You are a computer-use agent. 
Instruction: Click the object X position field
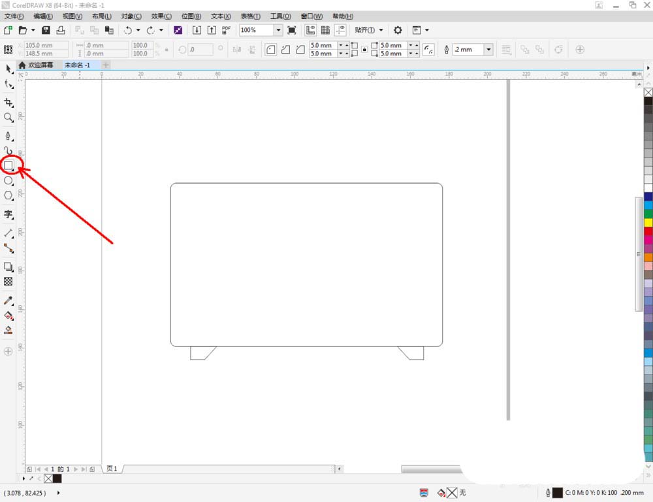tap(46, 45)
